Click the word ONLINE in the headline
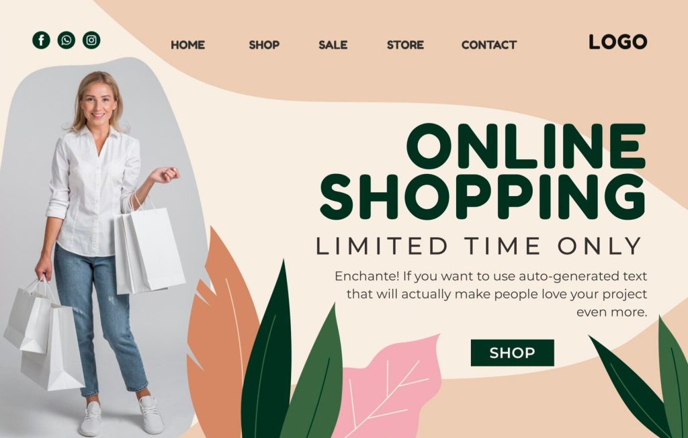This screenshot has height=438, width=688. (525, 146)
